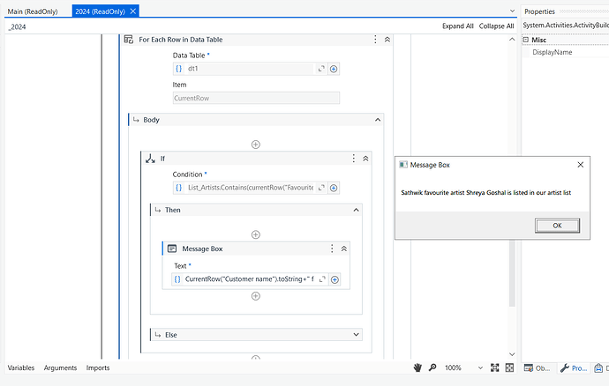Collapse the Then section
This screenshot has width=609, height=386.
click(x=357, y=210)
